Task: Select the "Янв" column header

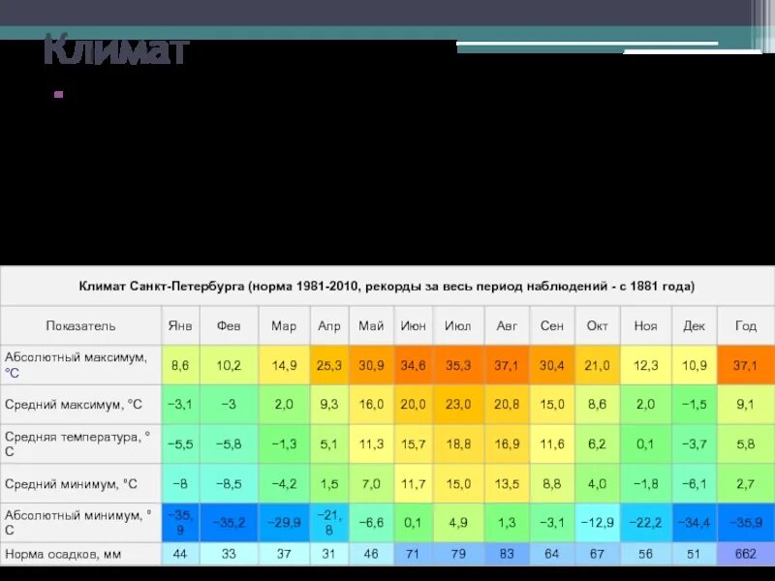Action: pyautogui.click(x=180, y=326)
